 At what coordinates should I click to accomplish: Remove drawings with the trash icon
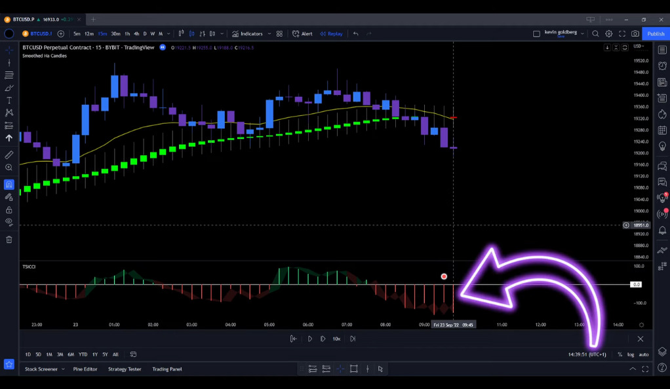tap(9, 240)
